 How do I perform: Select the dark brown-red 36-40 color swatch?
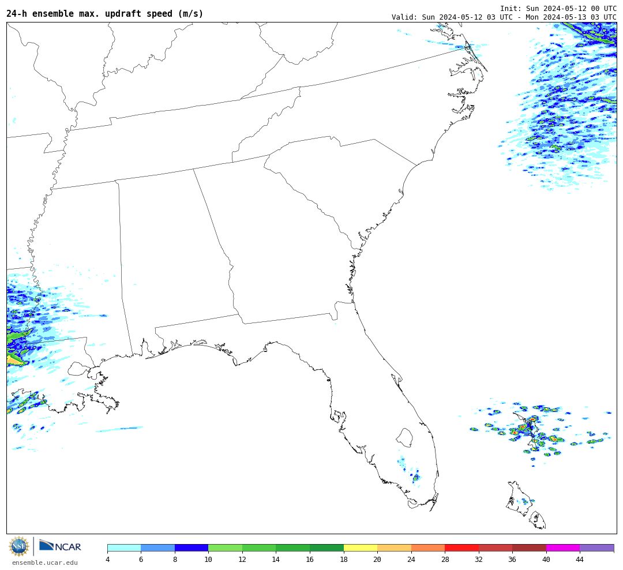tap(529, 547)
